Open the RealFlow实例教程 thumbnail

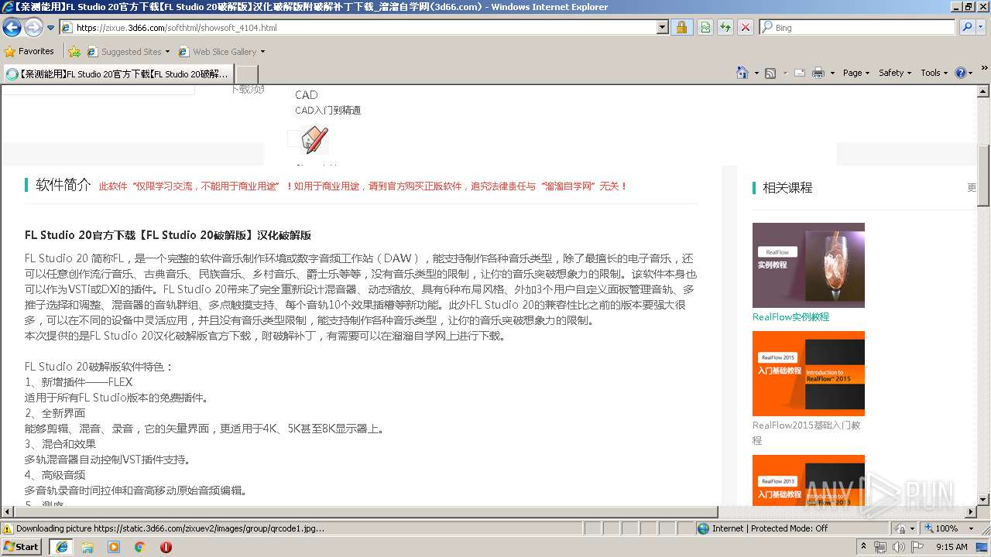[808, 265]
